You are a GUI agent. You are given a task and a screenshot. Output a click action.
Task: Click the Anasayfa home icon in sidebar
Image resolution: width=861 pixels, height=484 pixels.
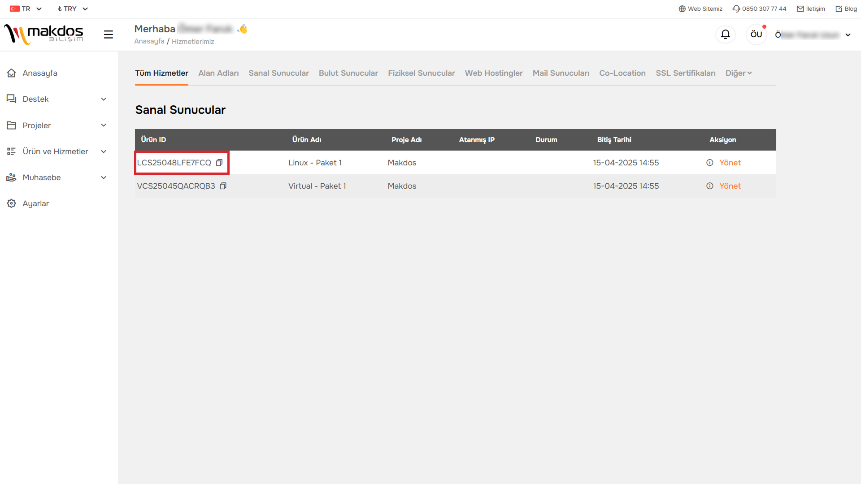point(12,73)
